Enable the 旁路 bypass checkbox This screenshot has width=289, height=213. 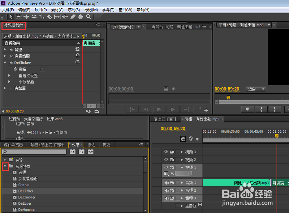[42, 69]
